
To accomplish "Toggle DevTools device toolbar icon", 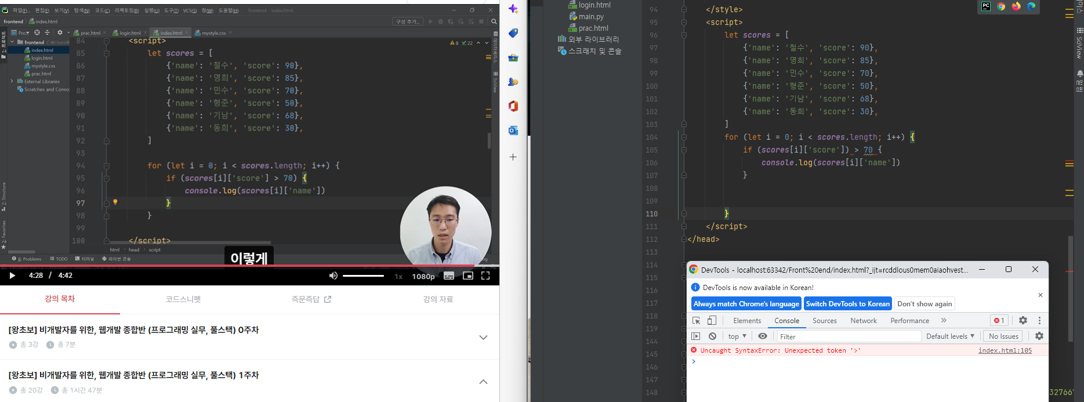I will coord(712,320).
